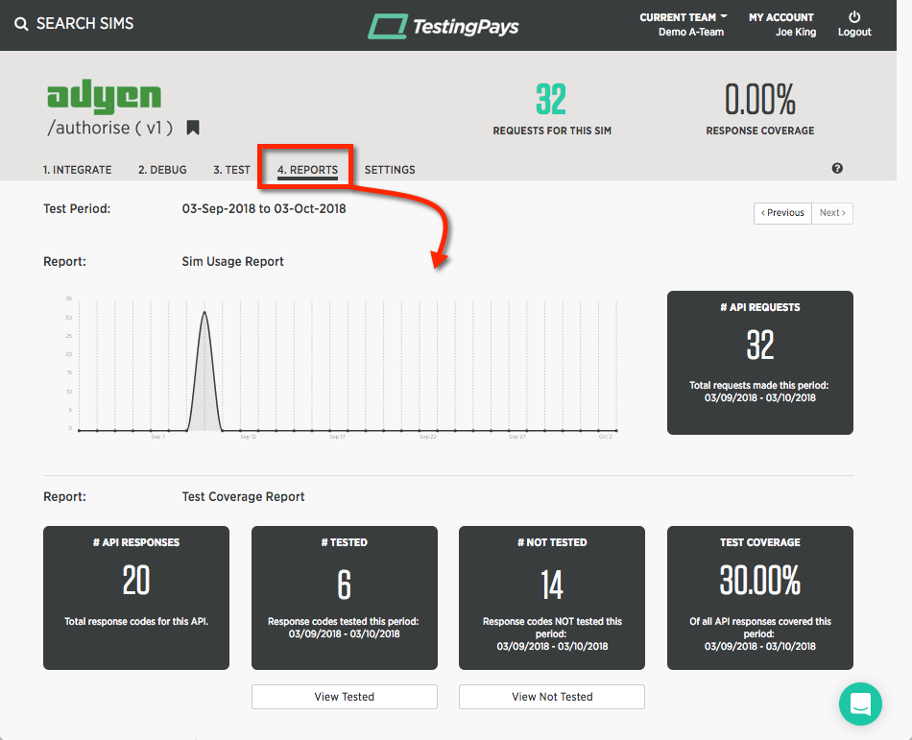Switch to 1. INTEGRATE tab

[x=78, y=170]
